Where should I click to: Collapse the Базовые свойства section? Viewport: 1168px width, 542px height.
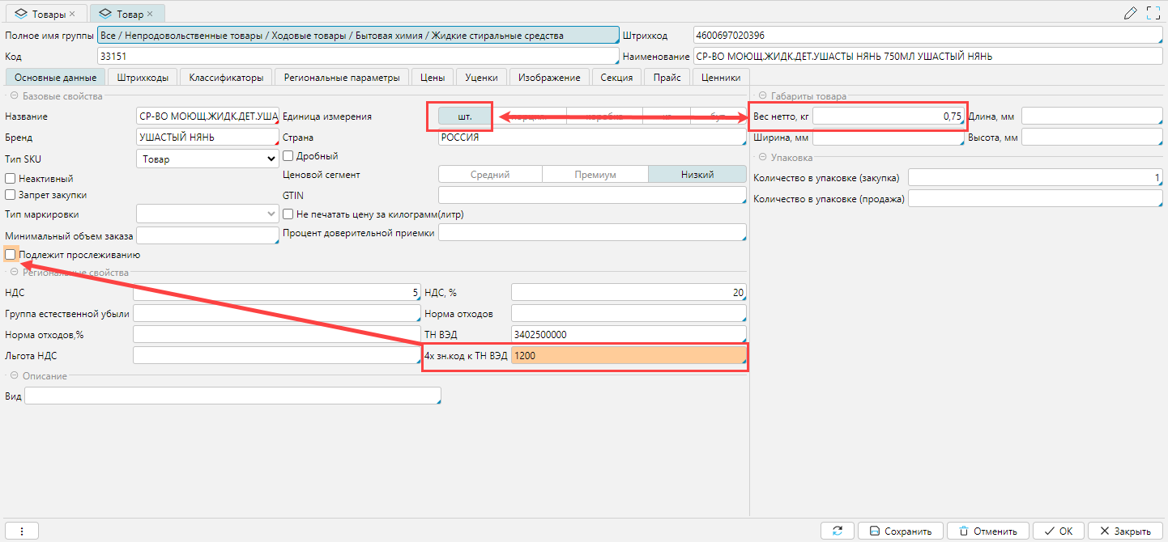click(14, 96)
